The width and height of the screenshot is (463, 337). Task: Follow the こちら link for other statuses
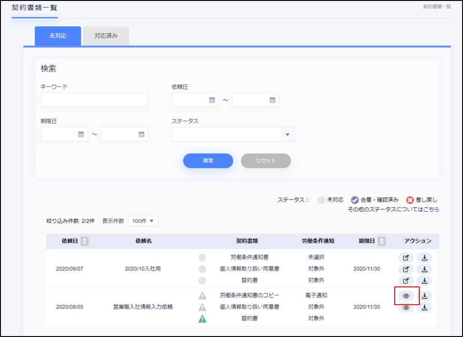pyautogui.click(x=431, y=209)
